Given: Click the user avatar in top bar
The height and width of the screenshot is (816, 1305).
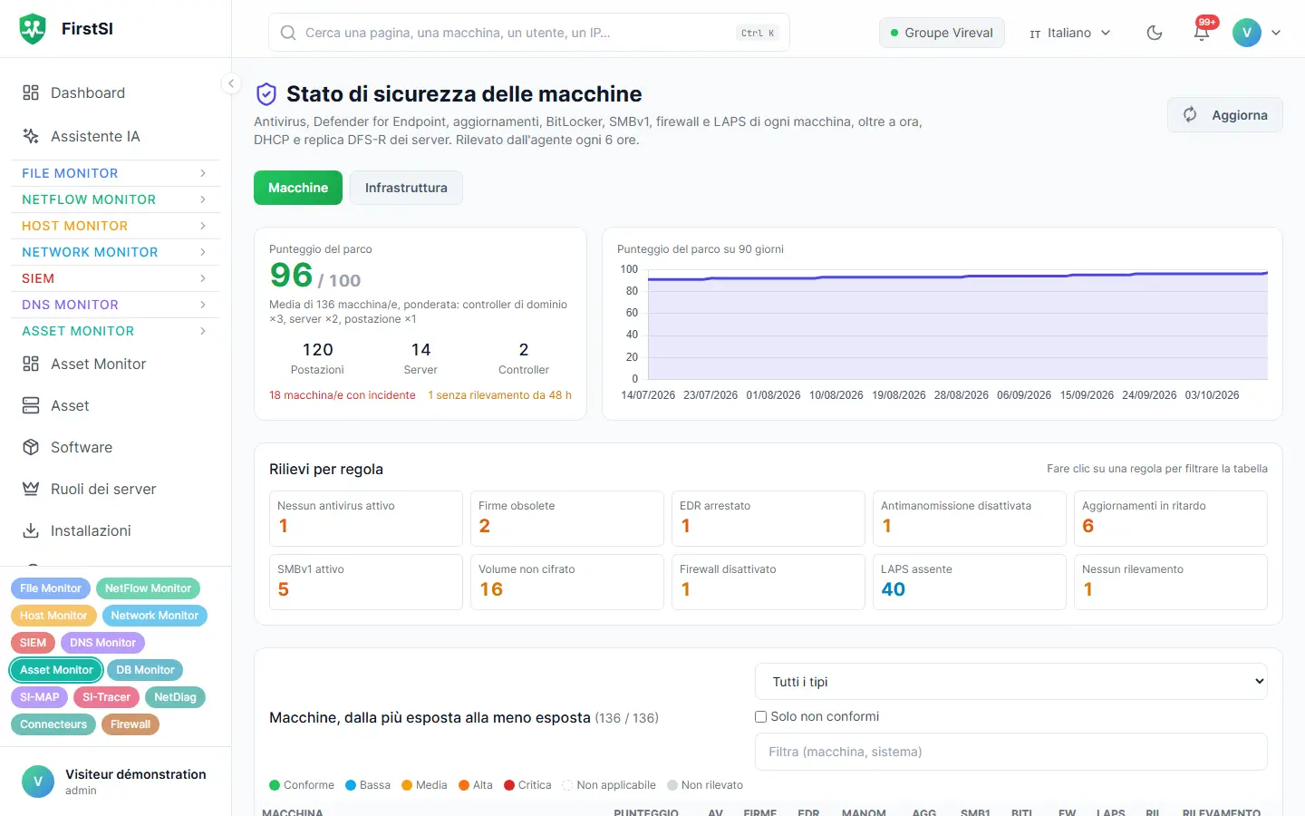Looking at the screenshot, I should [x=1247, y=33].
